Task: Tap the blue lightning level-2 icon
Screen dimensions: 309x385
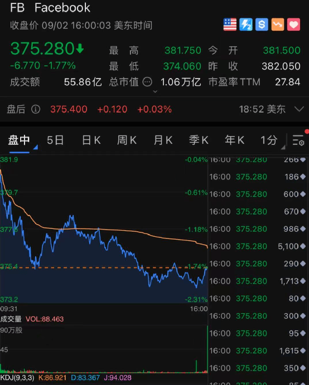Action: click(246, 25)
